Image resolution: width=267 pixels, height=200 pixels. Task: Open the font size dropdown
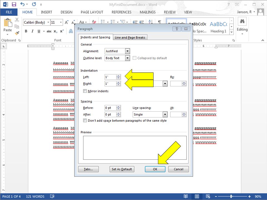click(61, 22)
